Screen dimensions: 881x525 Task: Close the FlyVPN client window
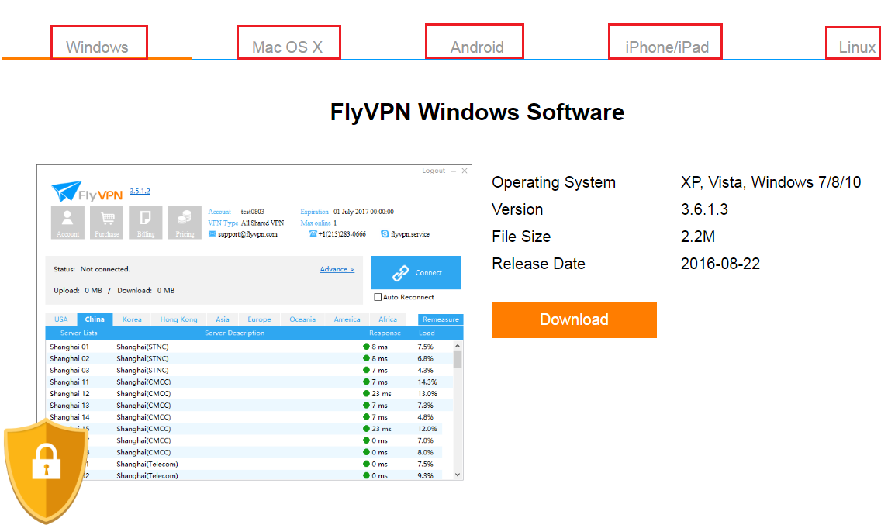pyautogui.click(x=465, y=171)
